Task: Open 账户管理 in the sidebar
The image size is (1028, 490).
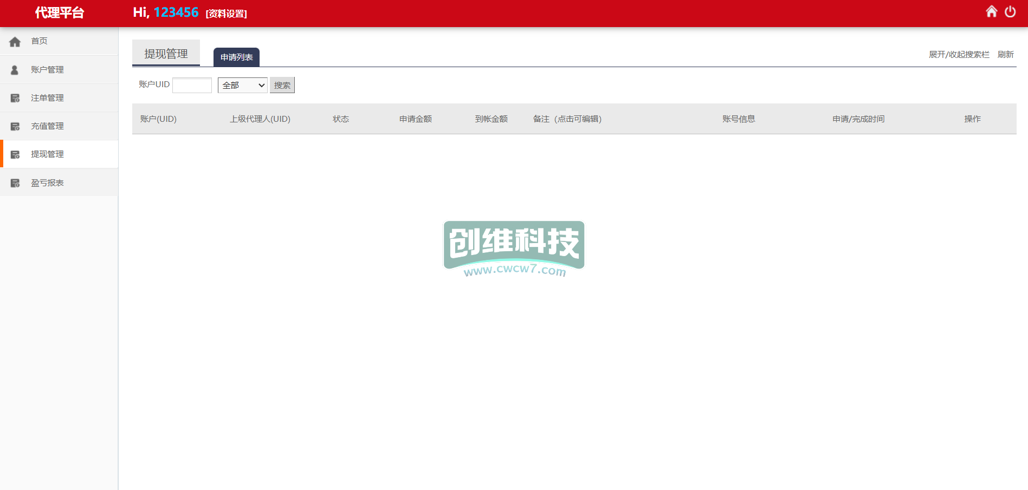Action: [59, 69]
